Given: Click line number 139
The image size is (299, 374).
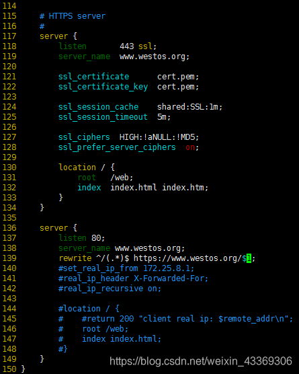Looking at the screenshot, I should click(x=9, y=258).
